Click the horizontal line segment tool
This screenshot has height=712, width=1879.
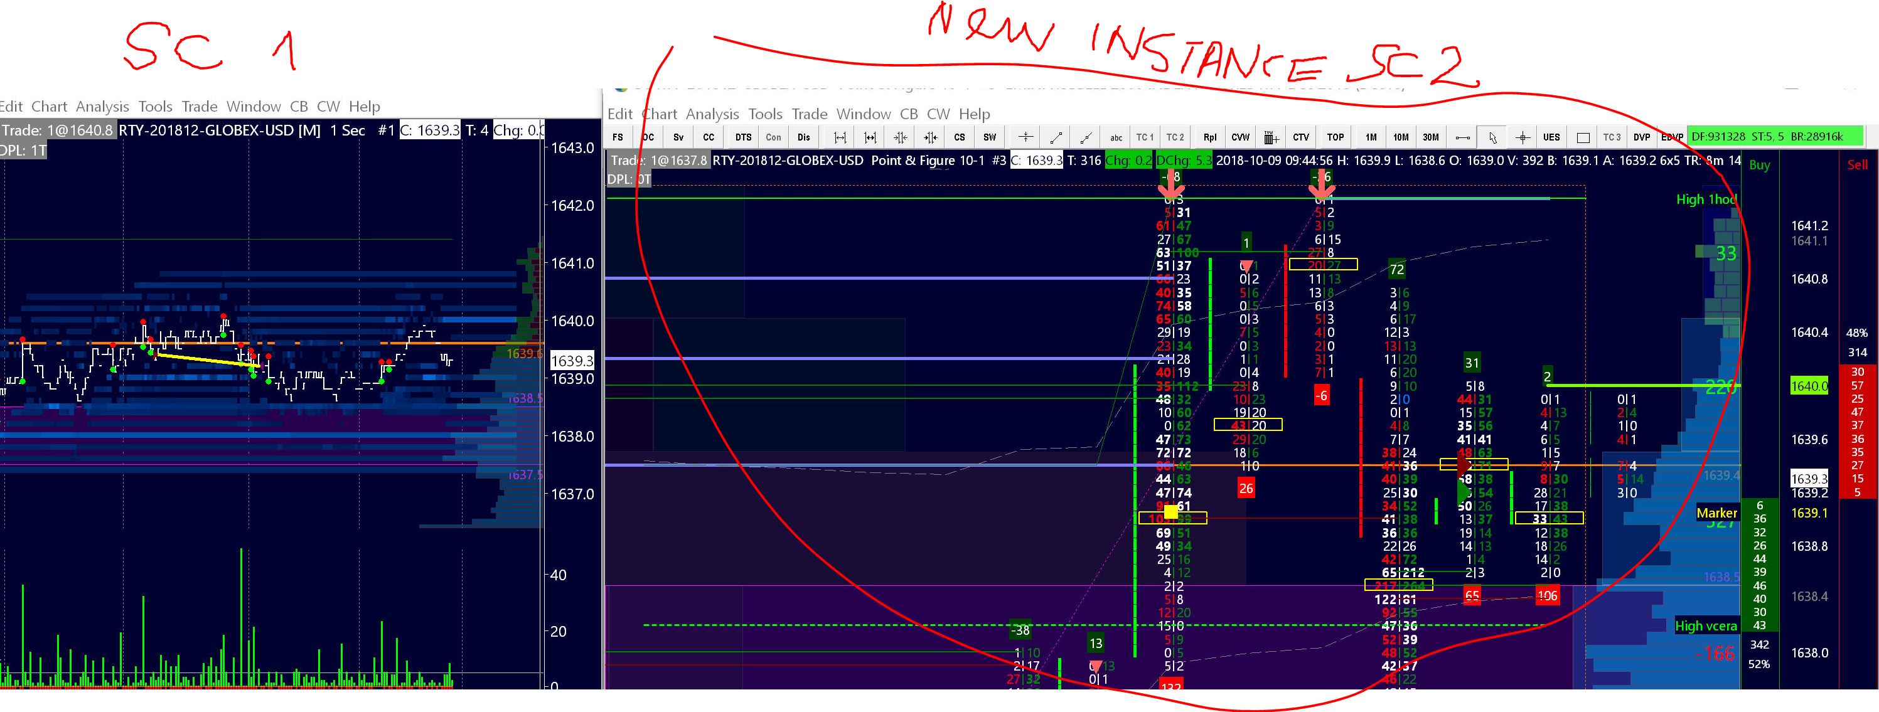click(1462, 137)
